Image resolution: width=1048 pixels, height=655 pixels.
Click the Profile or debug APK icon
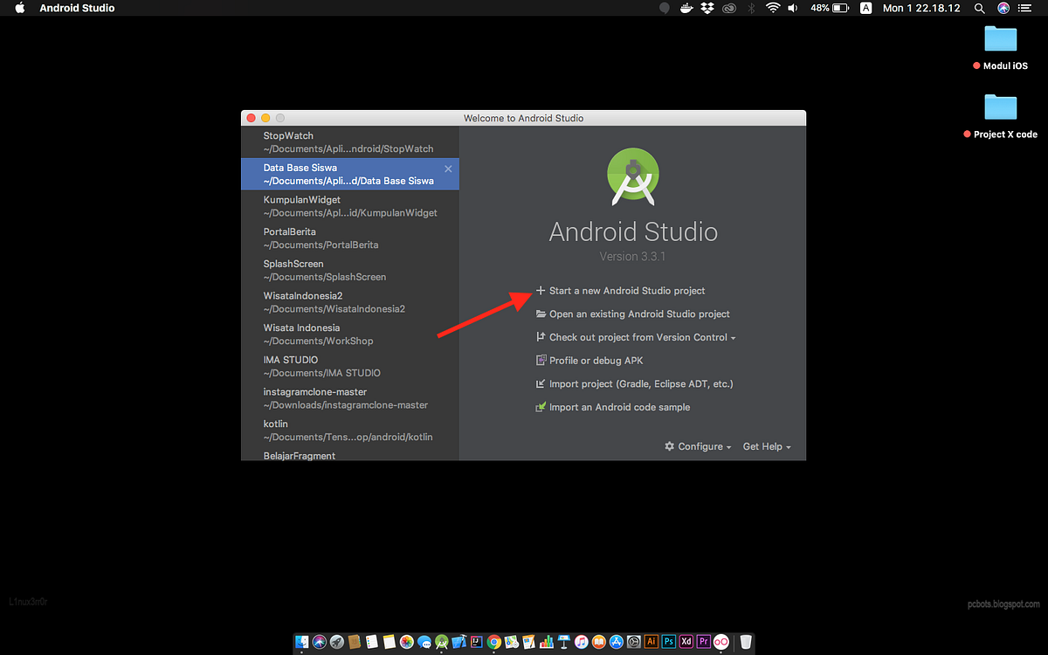[541, 360]
